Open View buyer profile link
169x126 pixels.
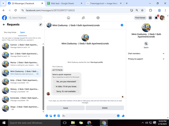coord(97,62)
